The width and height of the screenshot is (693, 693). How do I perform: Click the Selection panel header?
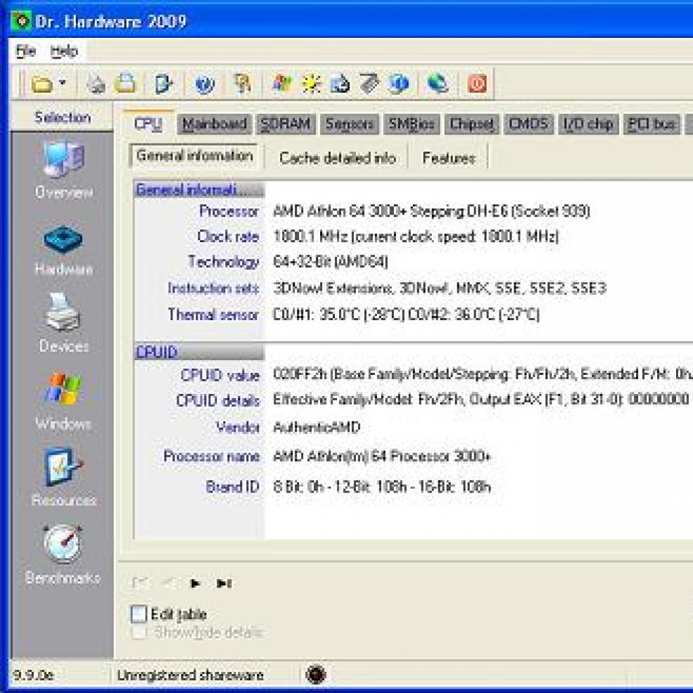pos(62,117)
